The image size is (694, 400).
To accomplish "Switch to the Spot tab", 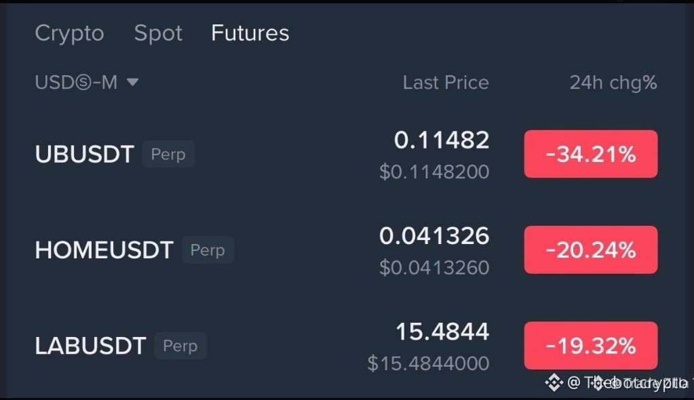I will (158, 34).
